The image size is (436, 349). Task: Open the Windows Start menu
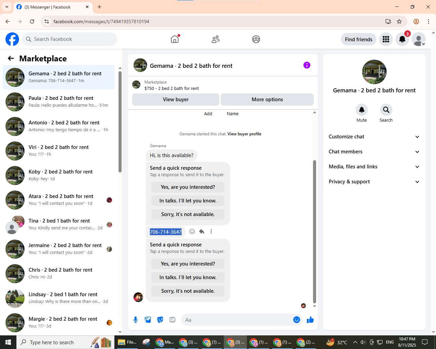pyautogui.click(x=8, y=342)
